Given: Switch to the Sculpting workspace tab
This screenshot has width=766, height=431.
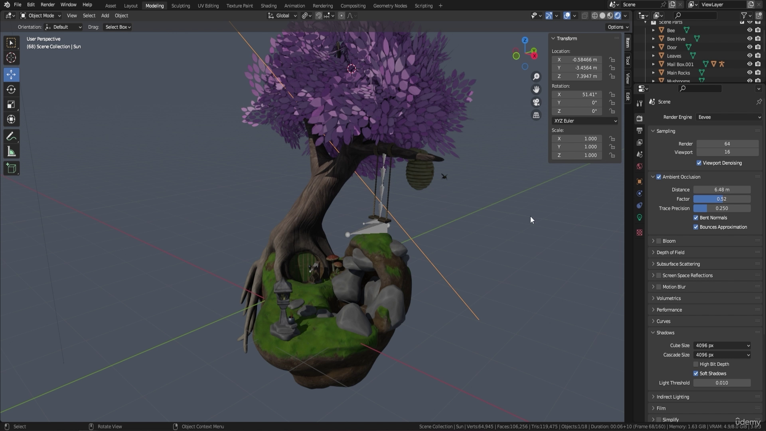Looking at the screenshot, I should [x=180, y=6].
